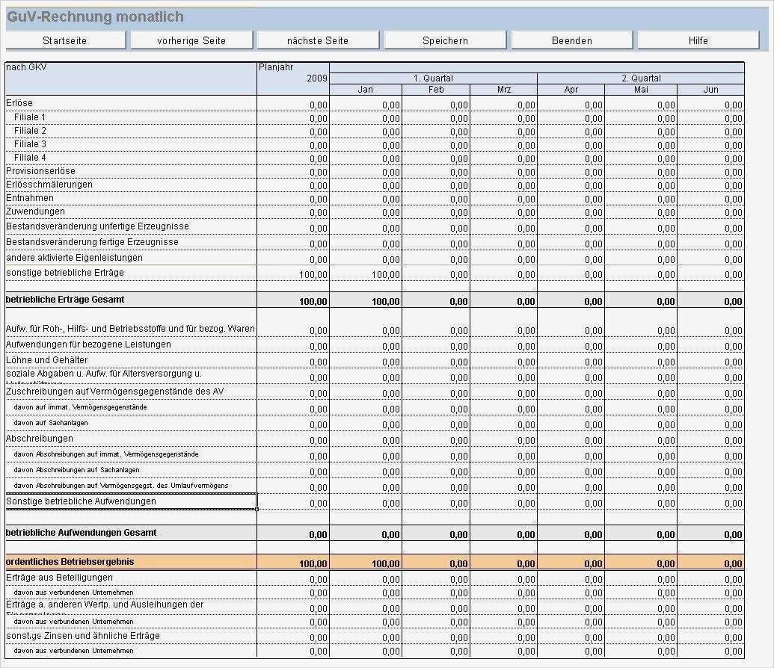
Task: Select Aufwendungen für bezogene Leistungen label
Action: point(88,344)
